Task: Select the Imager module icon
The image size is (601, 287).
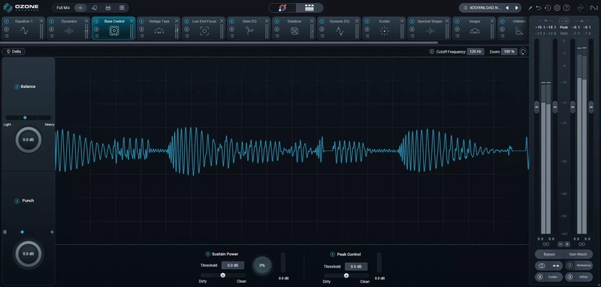Action: (x=475, y=31)
